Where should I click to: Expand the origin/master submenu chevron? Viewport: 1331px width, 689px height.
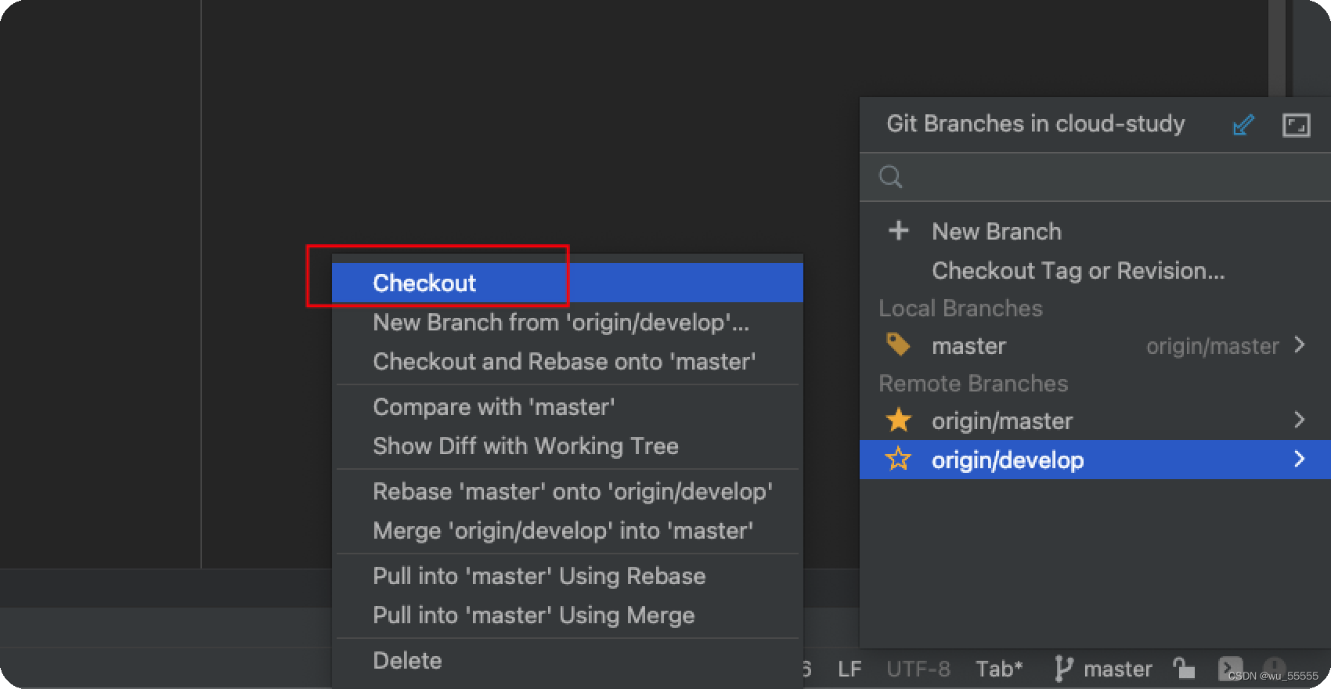[1300, 420]
